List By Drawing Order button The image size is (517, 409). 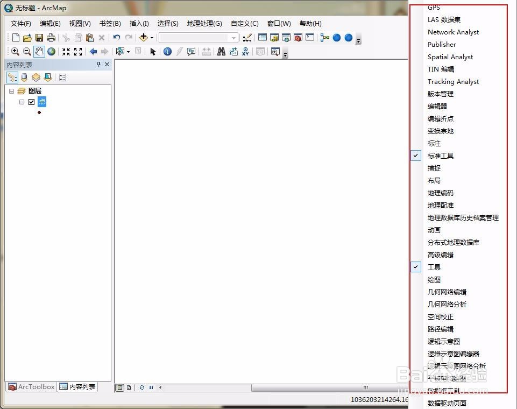(12, 77)
